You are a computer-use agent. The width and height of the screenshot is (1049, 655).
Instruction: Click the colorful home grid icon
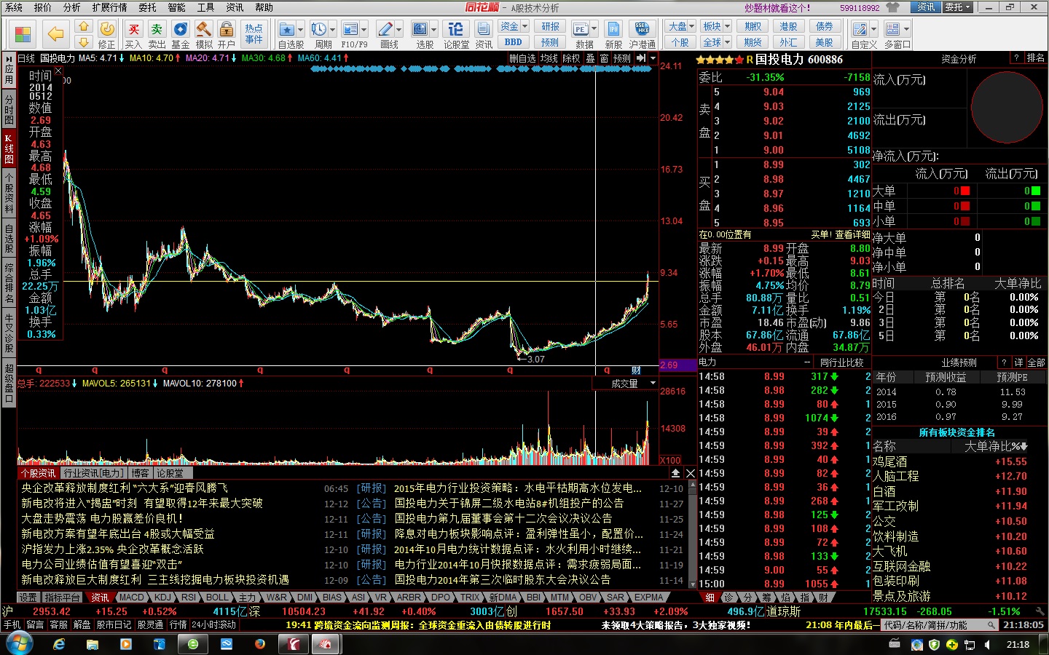coord(23,34)
